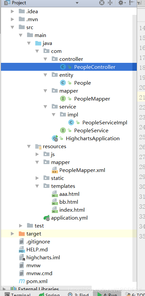Open the Project view dropdown arrow
Viewport: 145px width, 296px height.
77,3
